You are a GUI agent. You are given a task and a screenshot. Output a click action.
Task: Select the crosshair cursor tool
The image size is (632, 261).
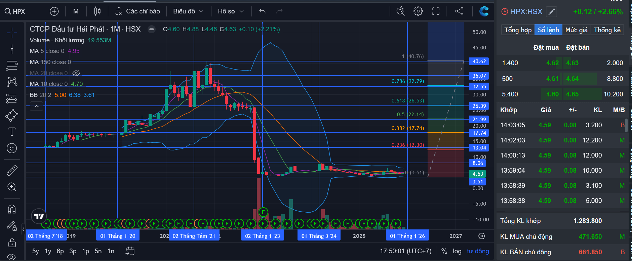pos(12,33)
